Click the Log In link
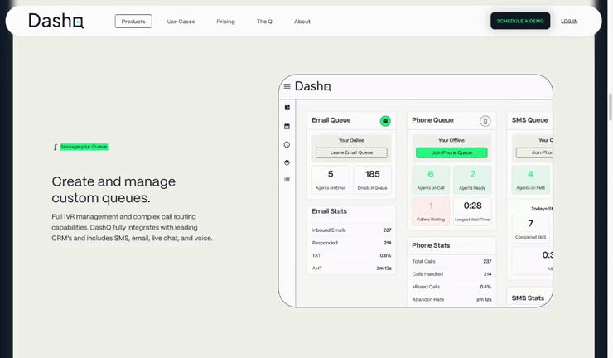 click(569, 21)
